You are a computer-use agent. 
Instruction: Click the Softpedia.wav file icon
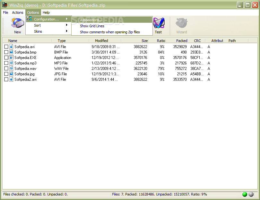coord(11,68)
